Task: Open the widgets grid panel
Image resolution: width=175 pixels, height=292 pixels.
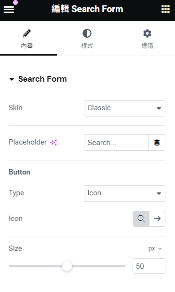Action: [165, 9]
